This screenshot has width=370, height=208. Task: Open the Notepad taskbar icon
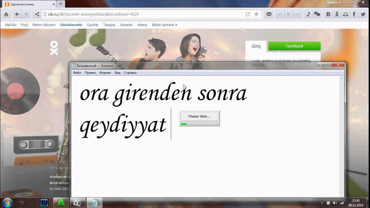[94, 203]
